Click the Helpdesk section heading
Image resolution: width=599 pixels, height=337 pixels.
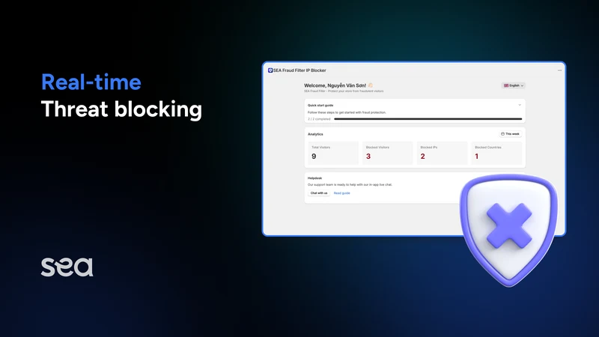click(x=314, y=178)
